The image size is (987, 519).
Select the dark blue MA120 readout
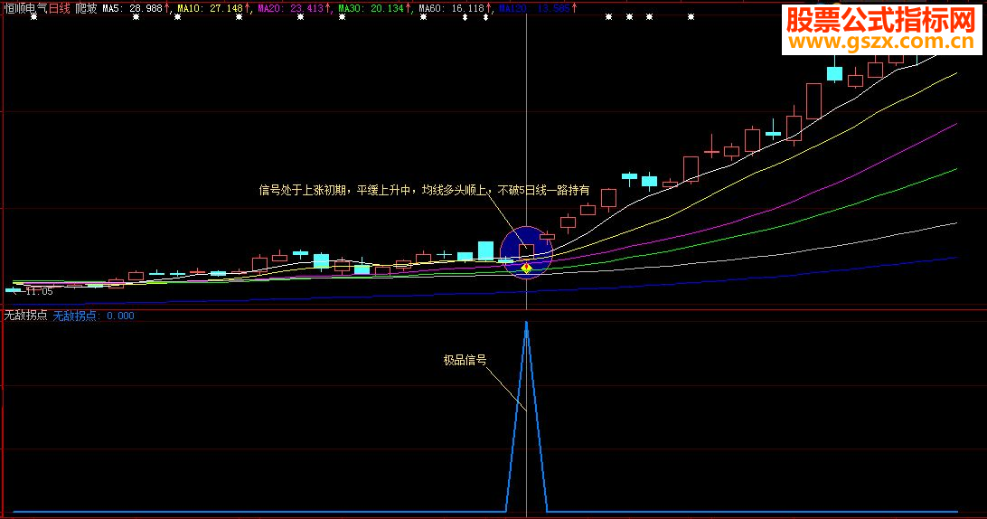534,9
